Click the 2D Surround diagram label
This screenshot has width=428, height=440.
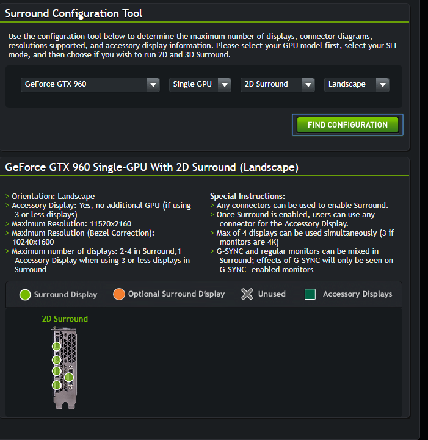(x=65, y=319)
